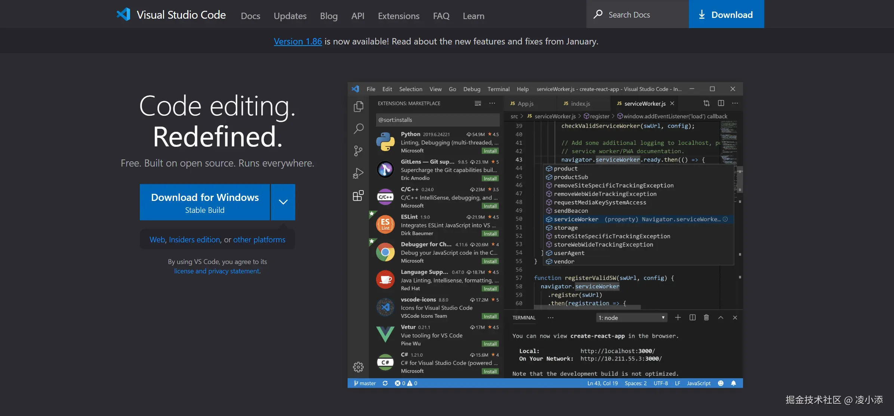This screenshot has height=416, width=894.
Task: Click the Explorer files icon in activity bar
Action: [358, 107]
